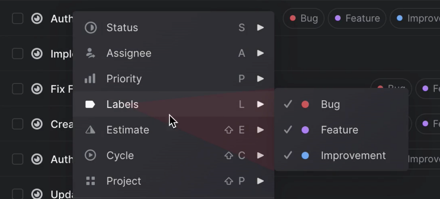
Task: Click the Bug label pill in the top row
Action: [x=304, y=18]
